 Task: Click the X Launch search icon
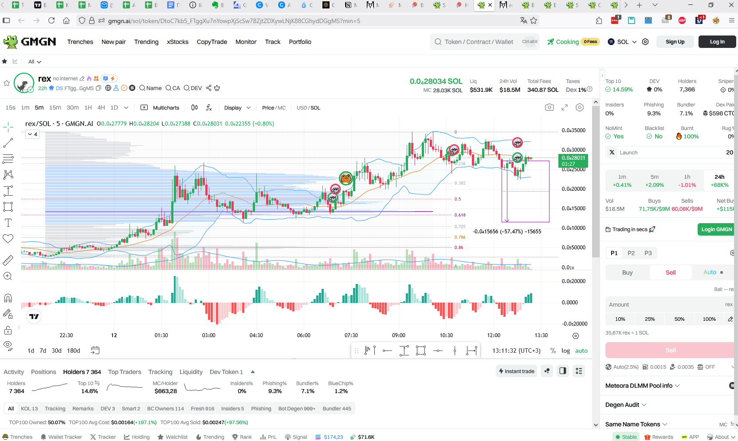[612, 152]
